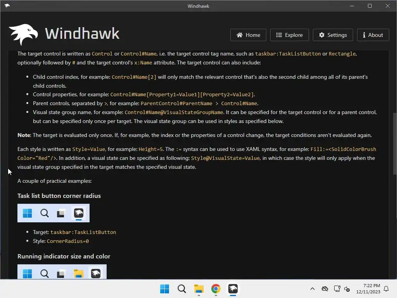This screenshot has width=397, height=298.
Task: Click the running indicator example screenshot
Action: tap(62, 272)
